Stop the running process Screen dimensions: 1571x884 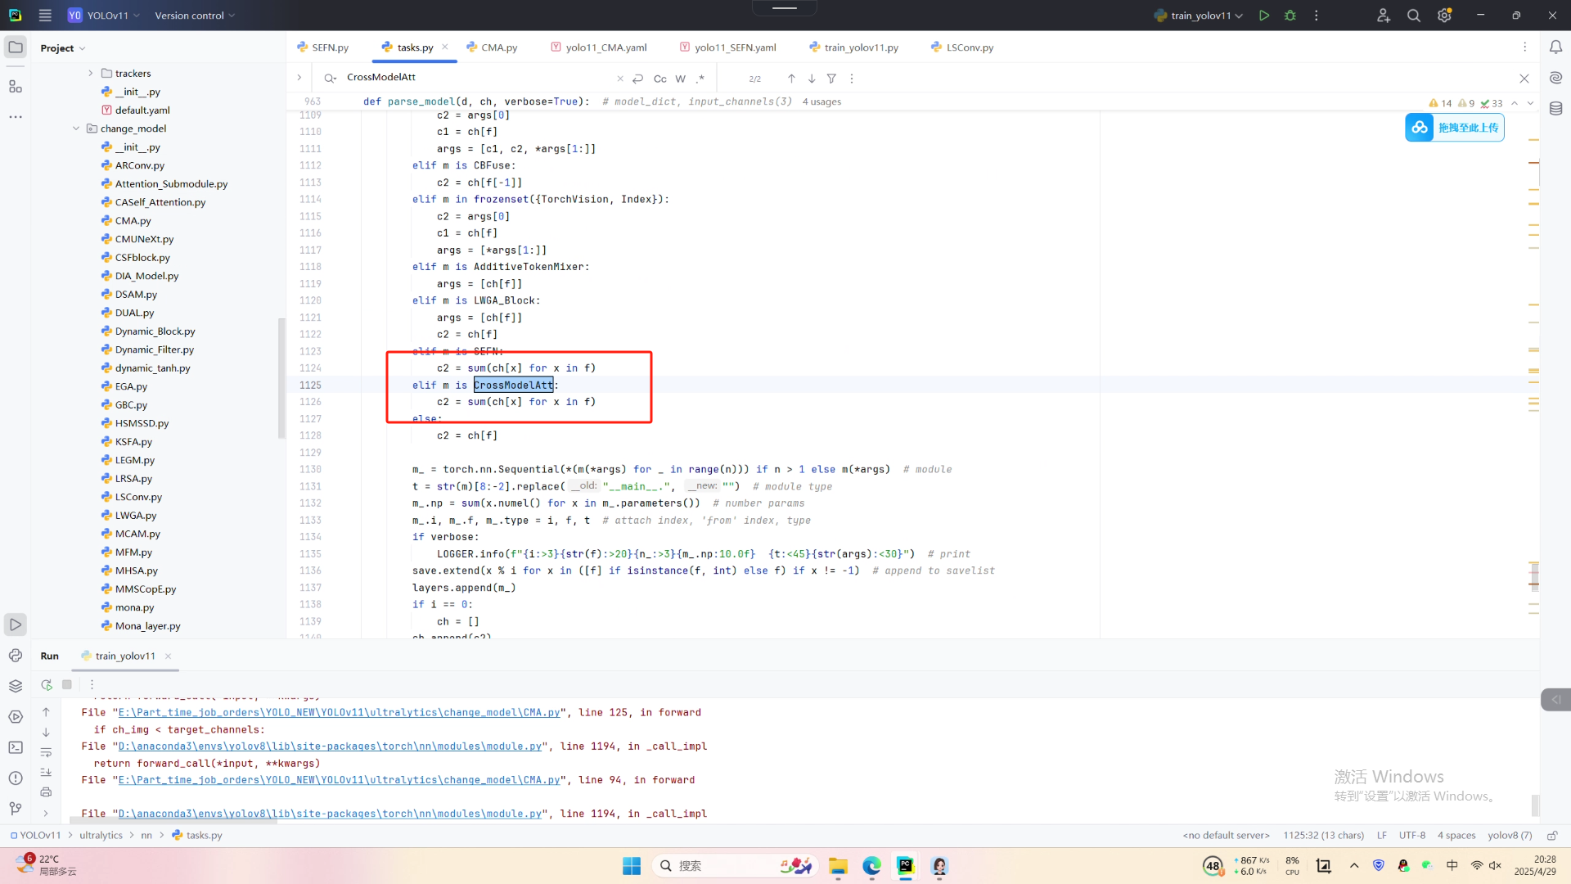[x=67, y=684]
